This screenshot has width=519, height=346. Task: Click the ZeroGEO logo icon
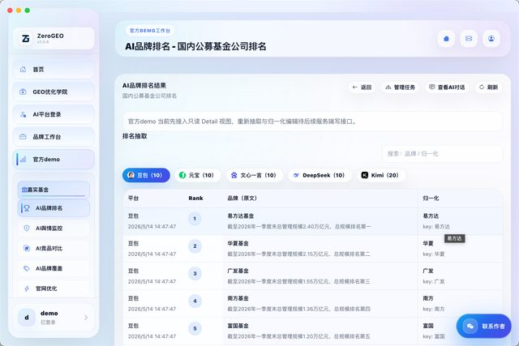click(25, 39)
